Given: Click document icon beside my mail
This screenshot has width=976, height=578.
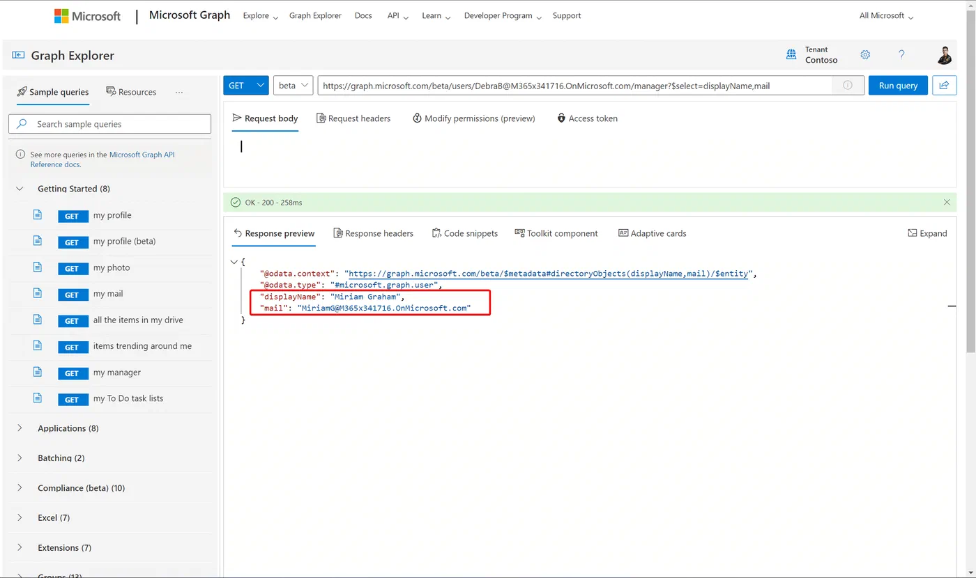Looking at the screenshot, I should [38, 293].
